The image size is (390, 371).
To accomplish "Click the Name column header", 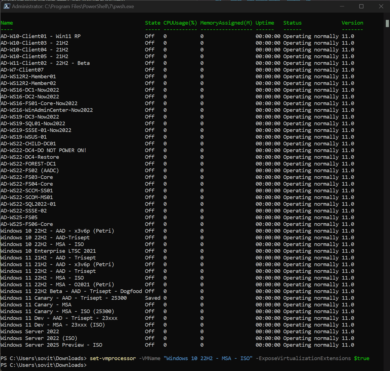I will [7, 23].
